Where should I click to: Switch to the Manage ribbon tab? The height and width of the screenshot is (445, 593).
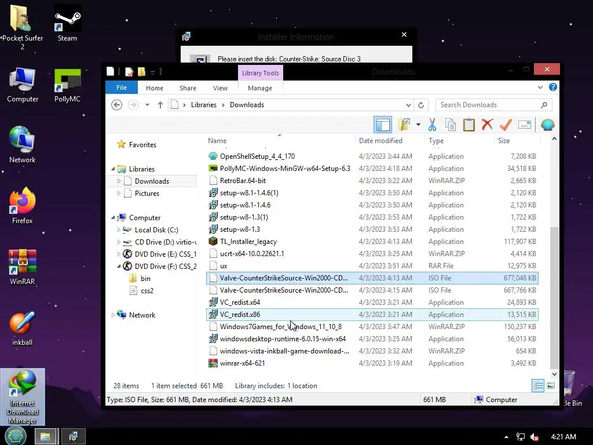click(260, 88)
